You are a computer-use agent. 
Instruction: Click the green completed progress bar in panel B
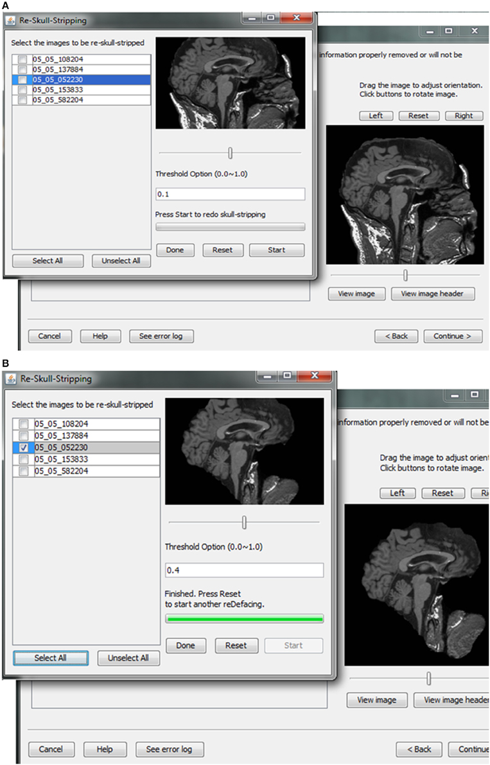pos(244,619)
